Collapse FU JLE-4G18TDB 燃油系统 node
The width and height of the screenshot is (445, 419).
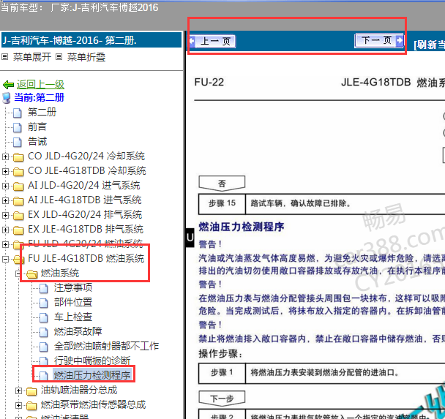[5, 259]
